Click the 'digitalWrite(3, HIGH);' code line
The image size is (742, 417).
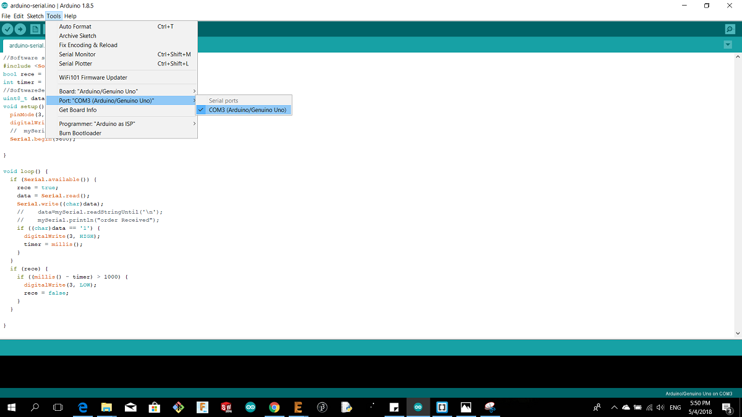coord(62,236)
